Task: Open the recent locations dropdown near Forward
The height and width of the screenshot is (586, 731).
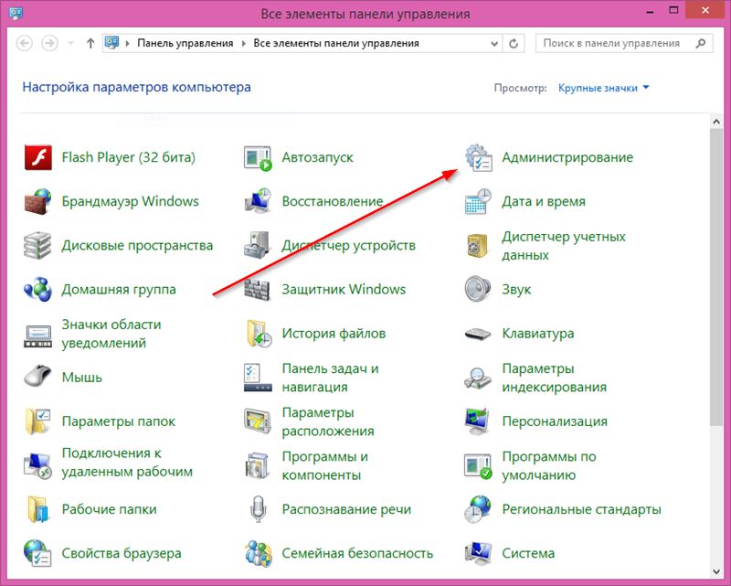Action: 71,43
